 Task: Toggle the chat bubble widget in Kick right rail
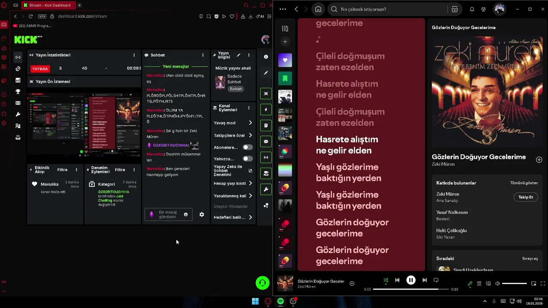point(266,141)
